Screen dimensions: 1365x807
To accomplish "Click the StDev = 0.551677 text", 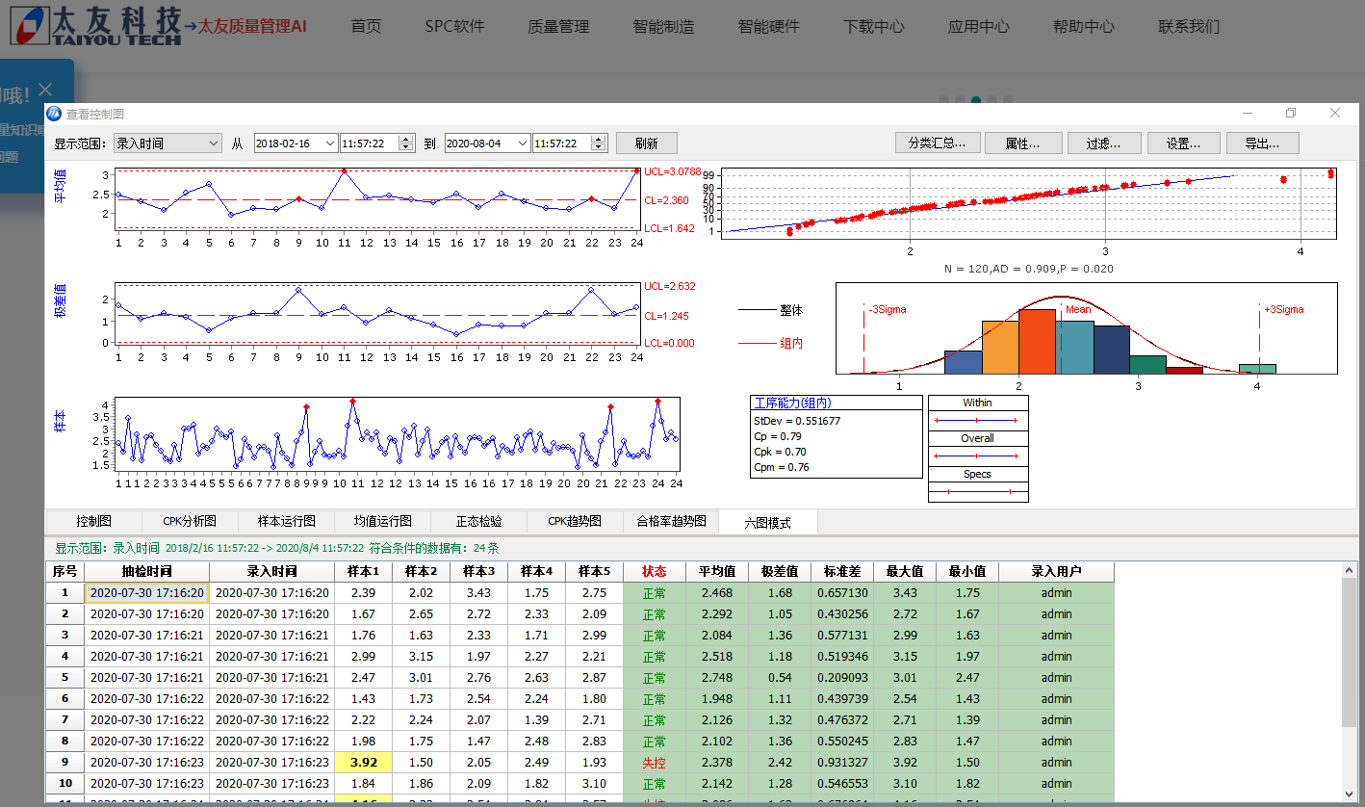I will (x=799, y=421).
